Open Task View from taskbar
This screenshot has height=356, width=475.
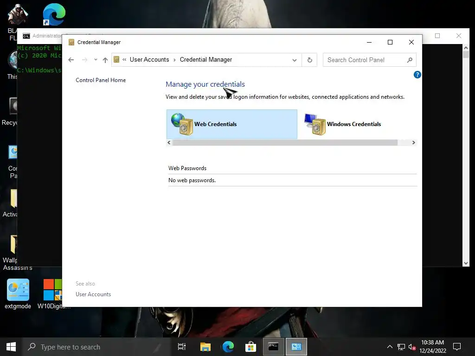coord(182,347)
